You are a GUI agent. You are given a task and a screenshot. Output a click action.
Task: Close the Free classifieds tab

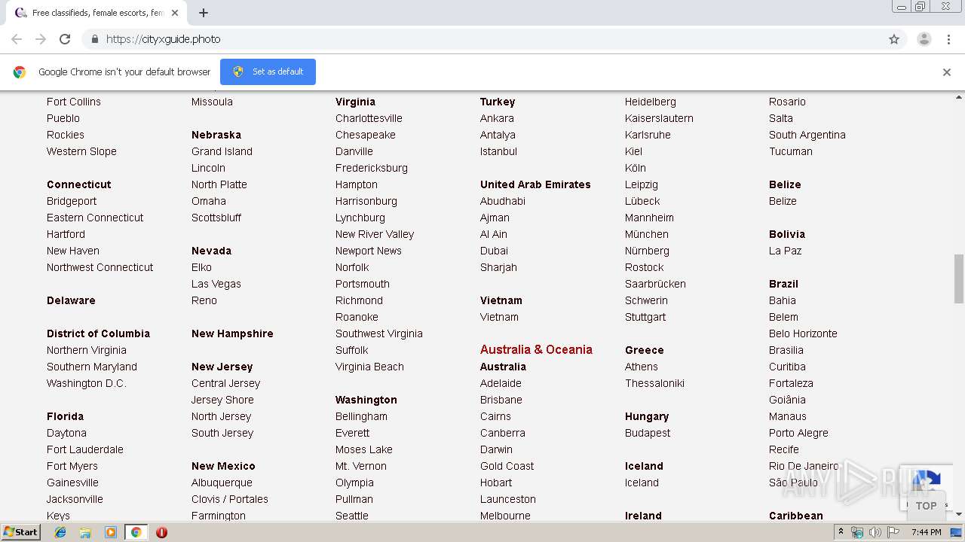point(175,13)
